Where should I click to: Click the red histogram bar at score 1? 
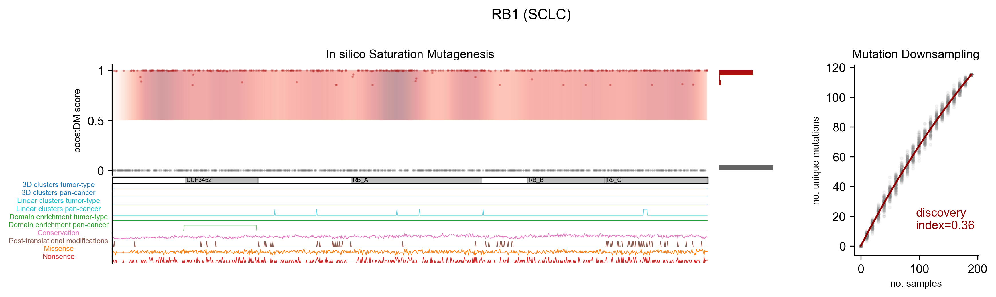pyautogui.click(x=736, y=73)
